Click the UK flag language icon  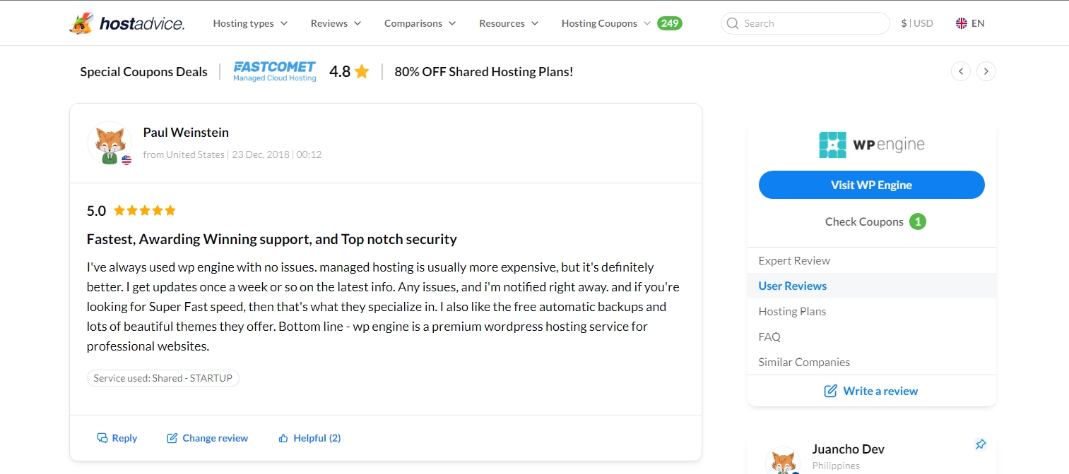click(x=962, y=23)
